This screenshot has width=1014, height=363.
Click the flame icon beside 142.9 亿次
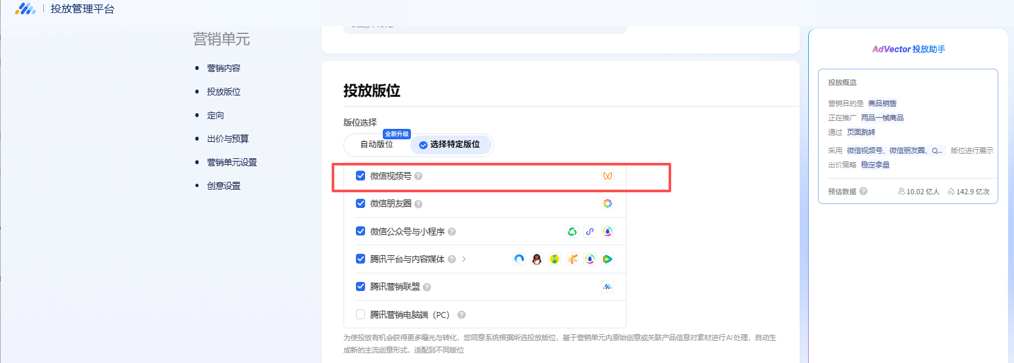point(951,192)
